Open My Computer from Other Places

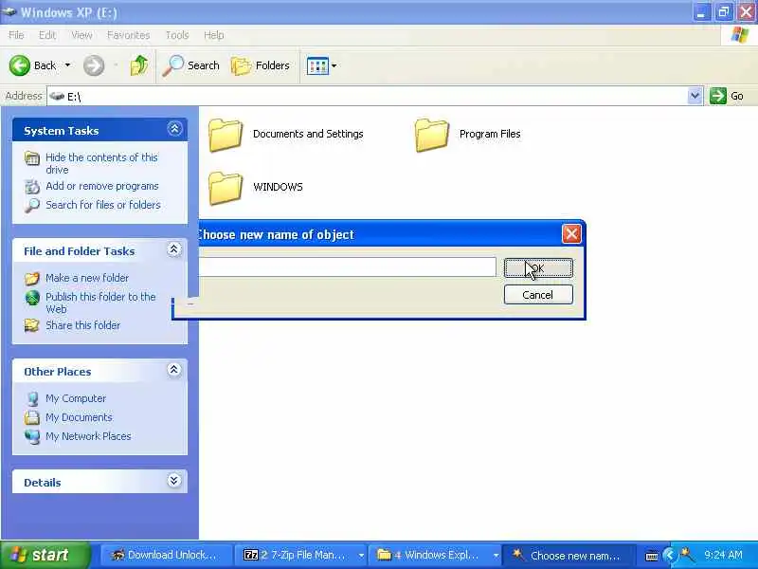(76, 398)
